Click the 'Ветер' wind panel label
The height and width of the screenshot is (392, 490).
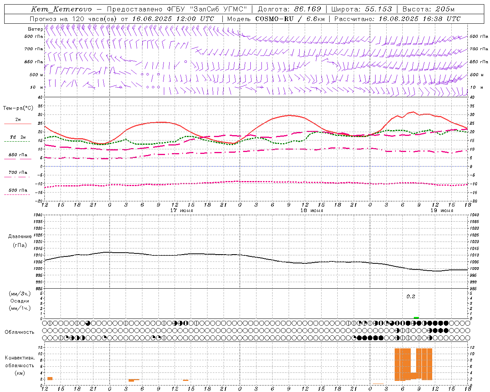click(35, 29)
